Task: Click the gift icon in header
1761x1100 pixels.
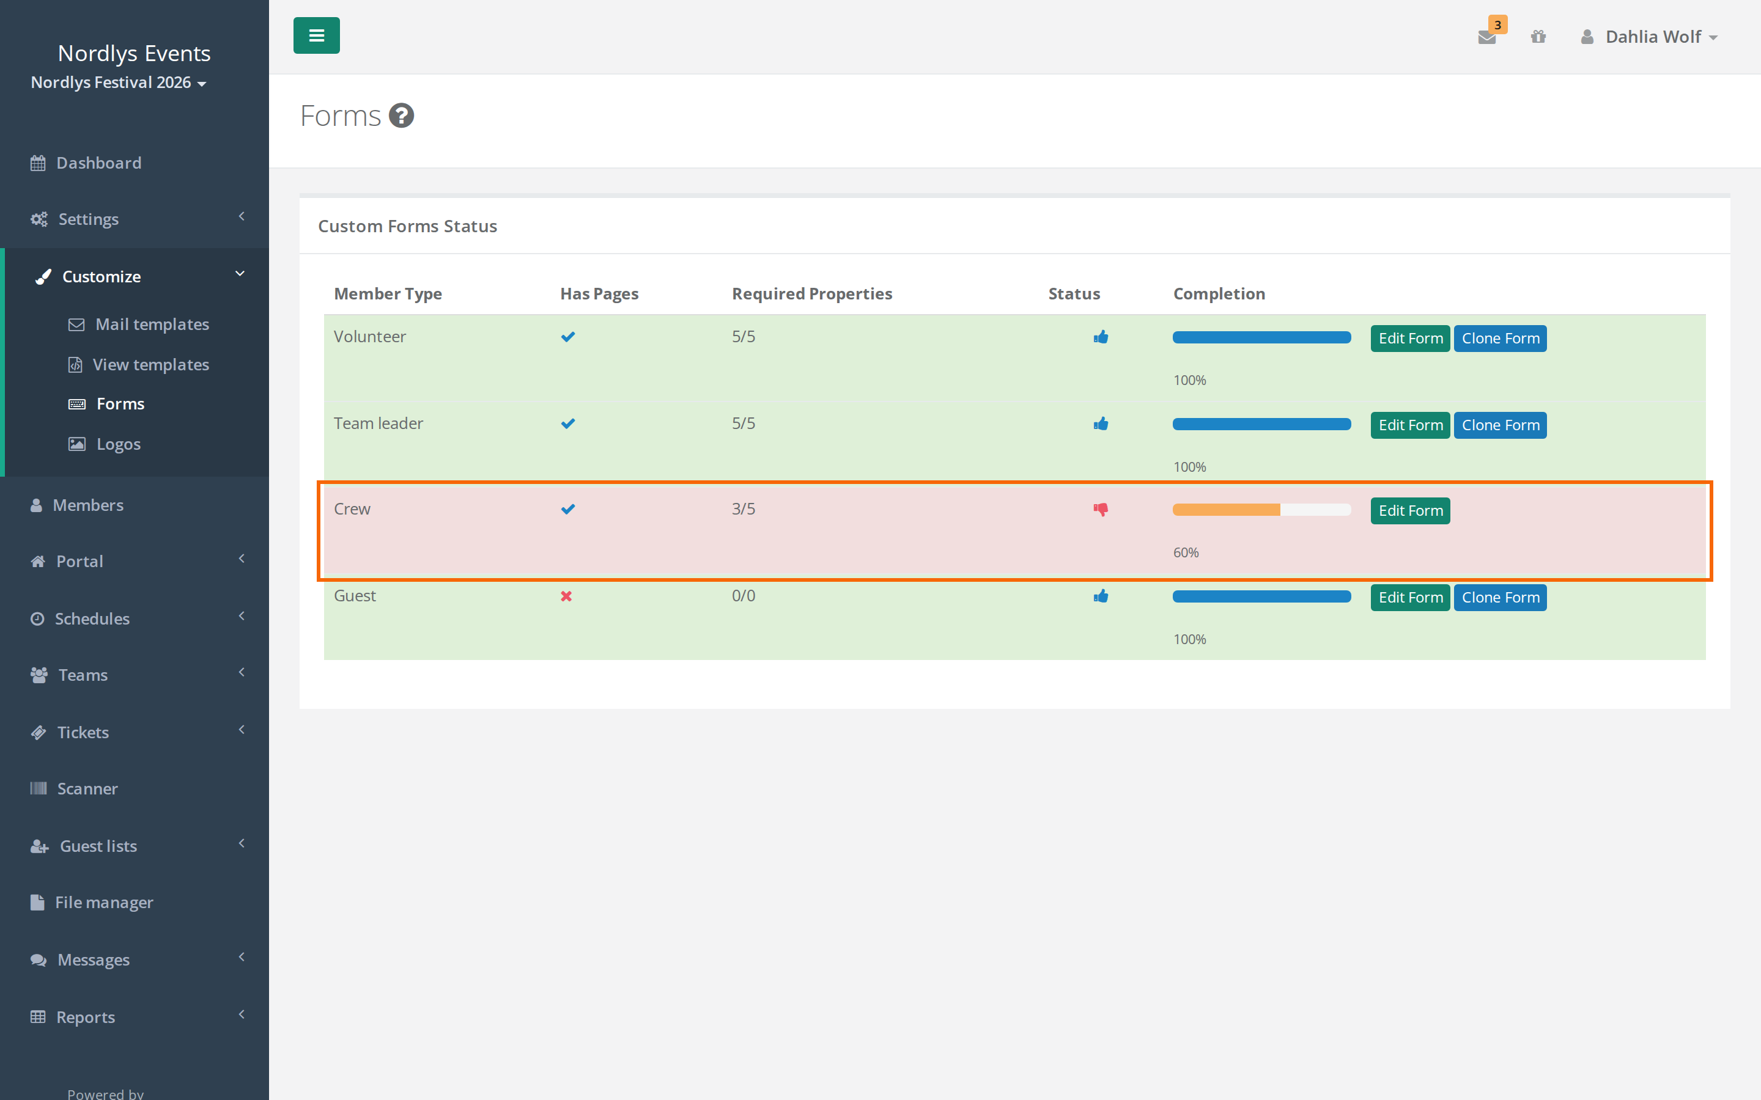Action: (1538, 37)
